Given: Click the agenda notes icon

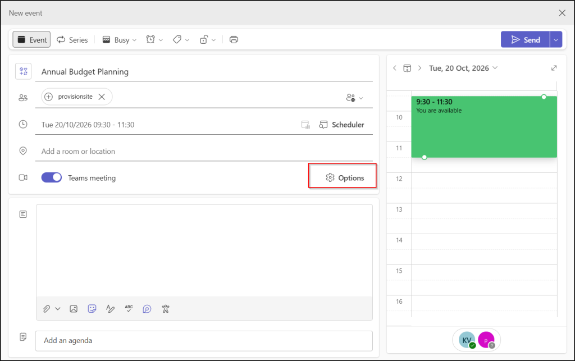Looking at the screenshot, I should [x=23, y=337].
